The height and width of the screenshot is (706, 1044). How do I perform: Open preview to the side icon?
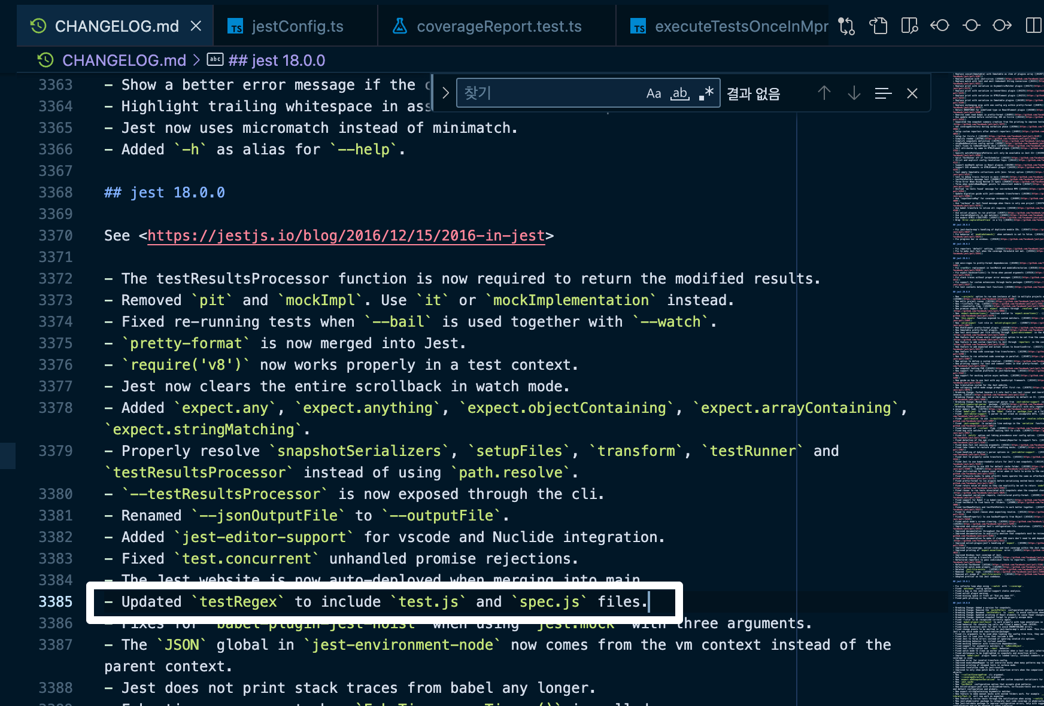click(909, 26)
